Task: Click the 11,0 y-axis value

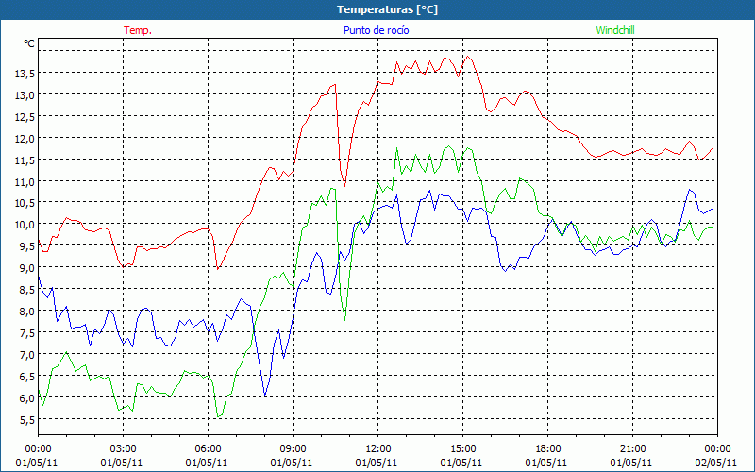Action: click(25, 181)
